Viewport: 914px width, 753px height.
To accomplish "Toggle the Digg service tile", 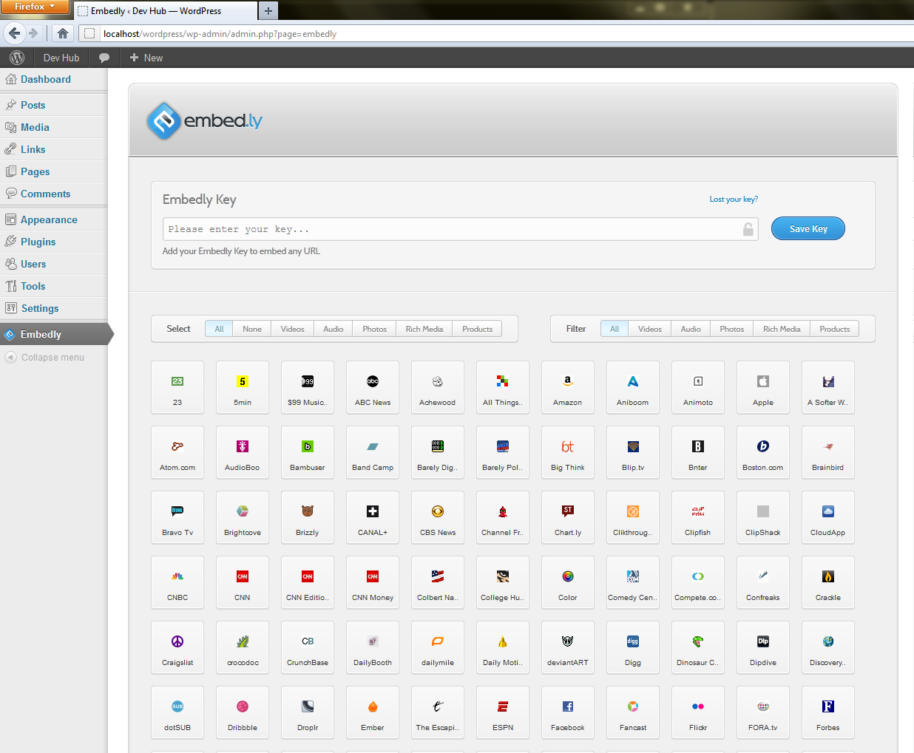I will click(x=633, y=647).
